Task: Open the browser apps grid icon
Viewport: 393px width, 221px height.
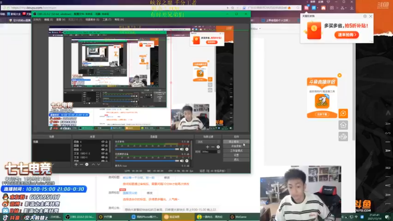Action: click(x=332, y=8)
